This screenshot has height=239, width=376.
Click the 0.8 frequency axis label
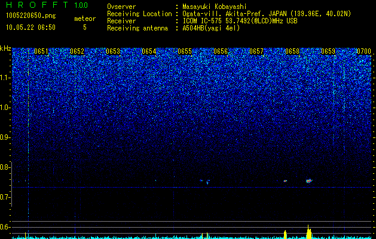5,167
